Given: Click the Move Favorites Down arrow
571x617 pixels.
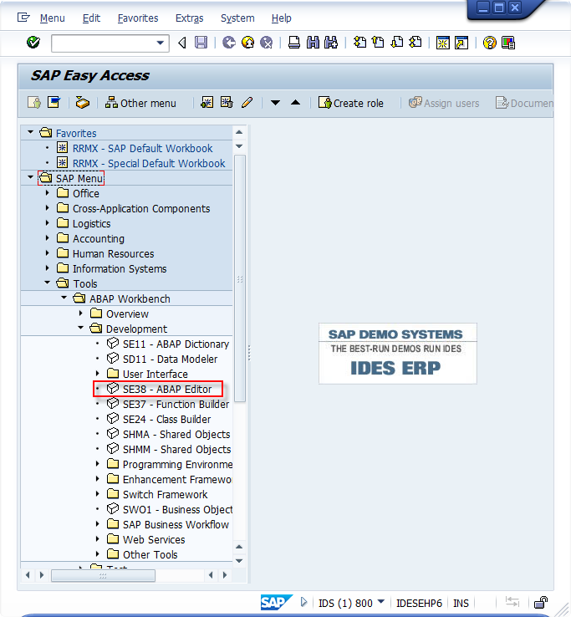Looking at the screenshot, I should [275, 103].
